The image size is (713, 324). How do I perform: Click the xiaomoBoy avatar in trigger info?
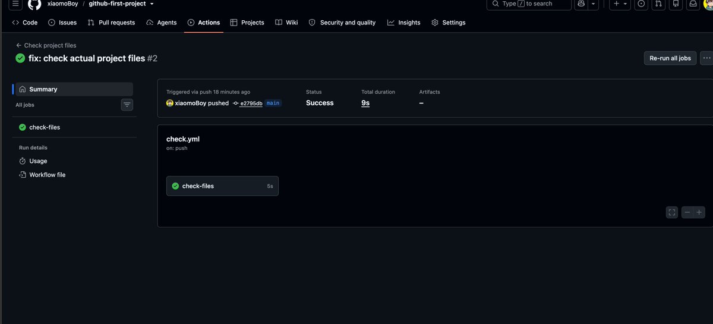point(170,103)
